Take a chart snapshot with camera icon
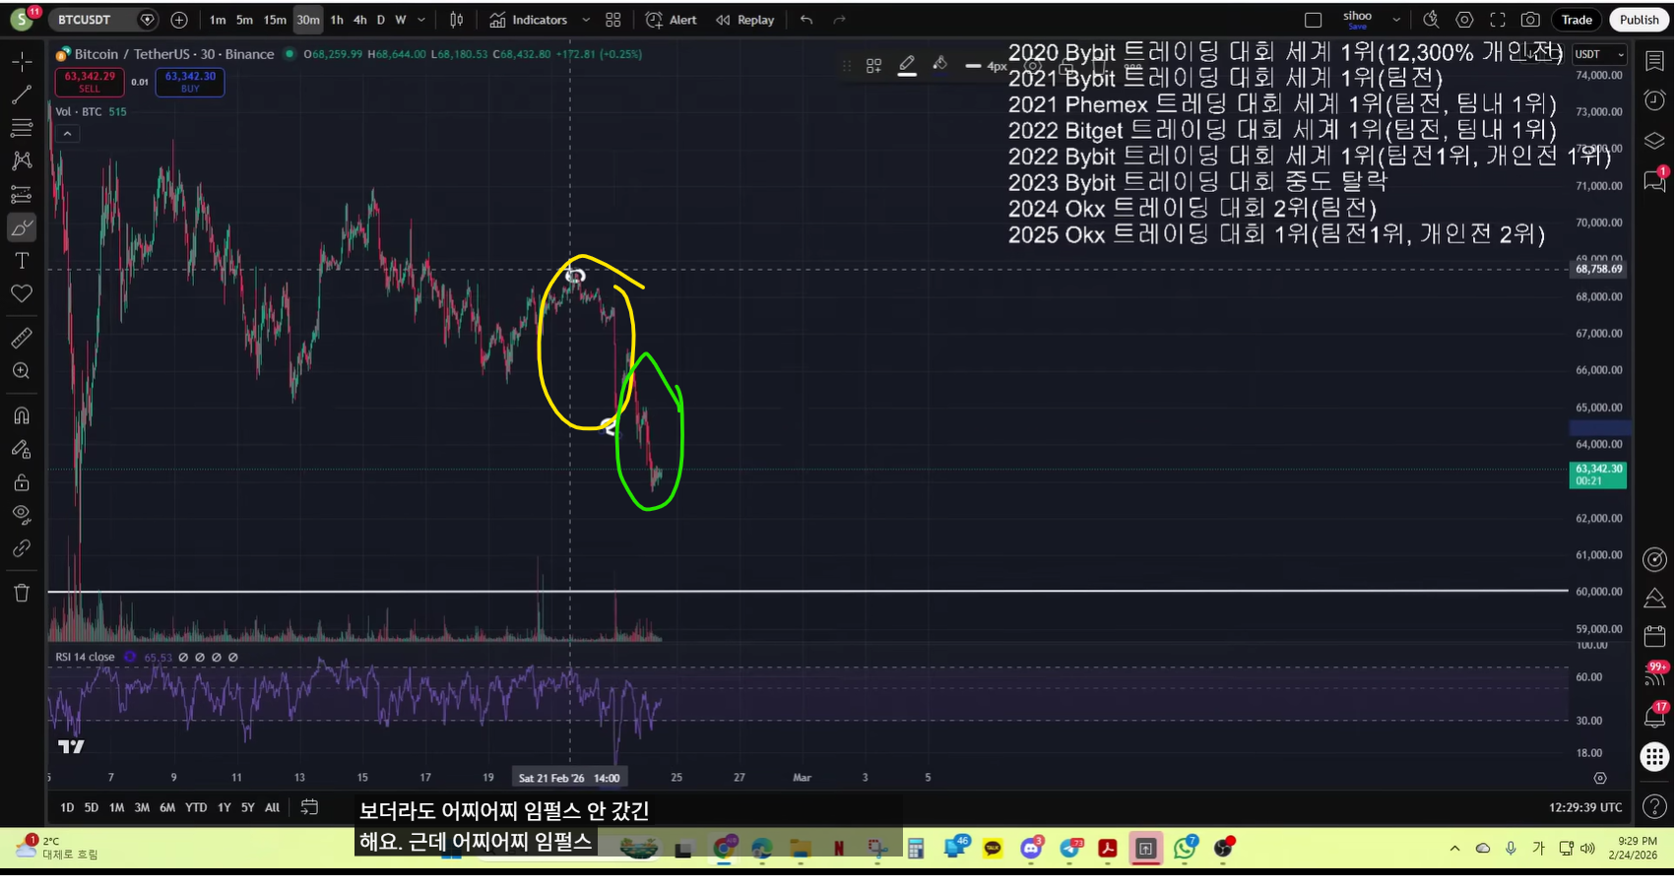This screenshot has width=1676, height=888. (x=1530, y=20)
